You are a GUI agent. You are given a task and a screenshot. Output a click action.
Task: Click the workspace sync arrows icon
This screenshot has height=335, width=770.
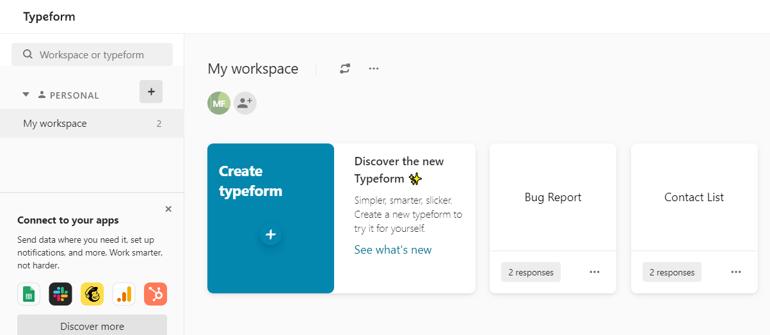pyautogui.click(x=345, y=69)
